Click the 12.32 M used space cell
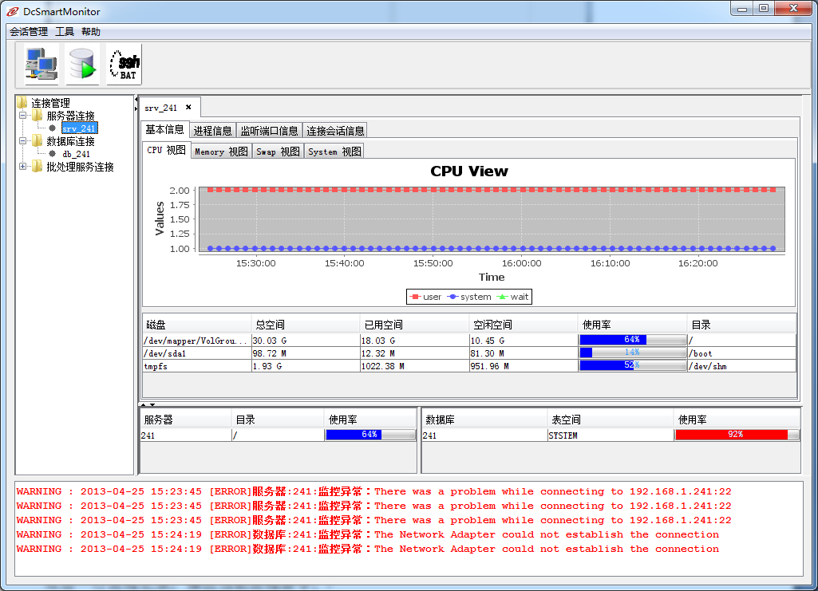 pos(415,353)
